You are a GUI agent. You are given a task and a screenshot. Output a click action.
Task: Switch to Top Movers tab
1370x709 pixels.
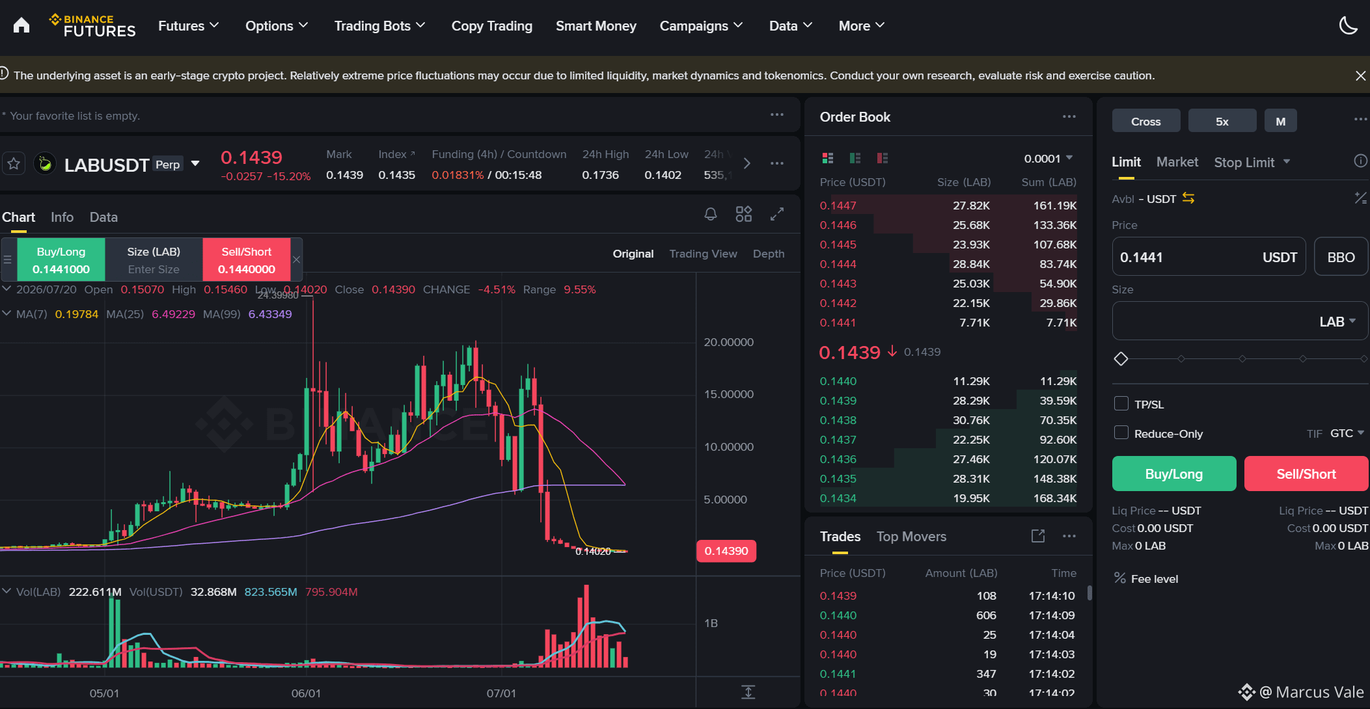pyautogui.click(x=911, y=536)
